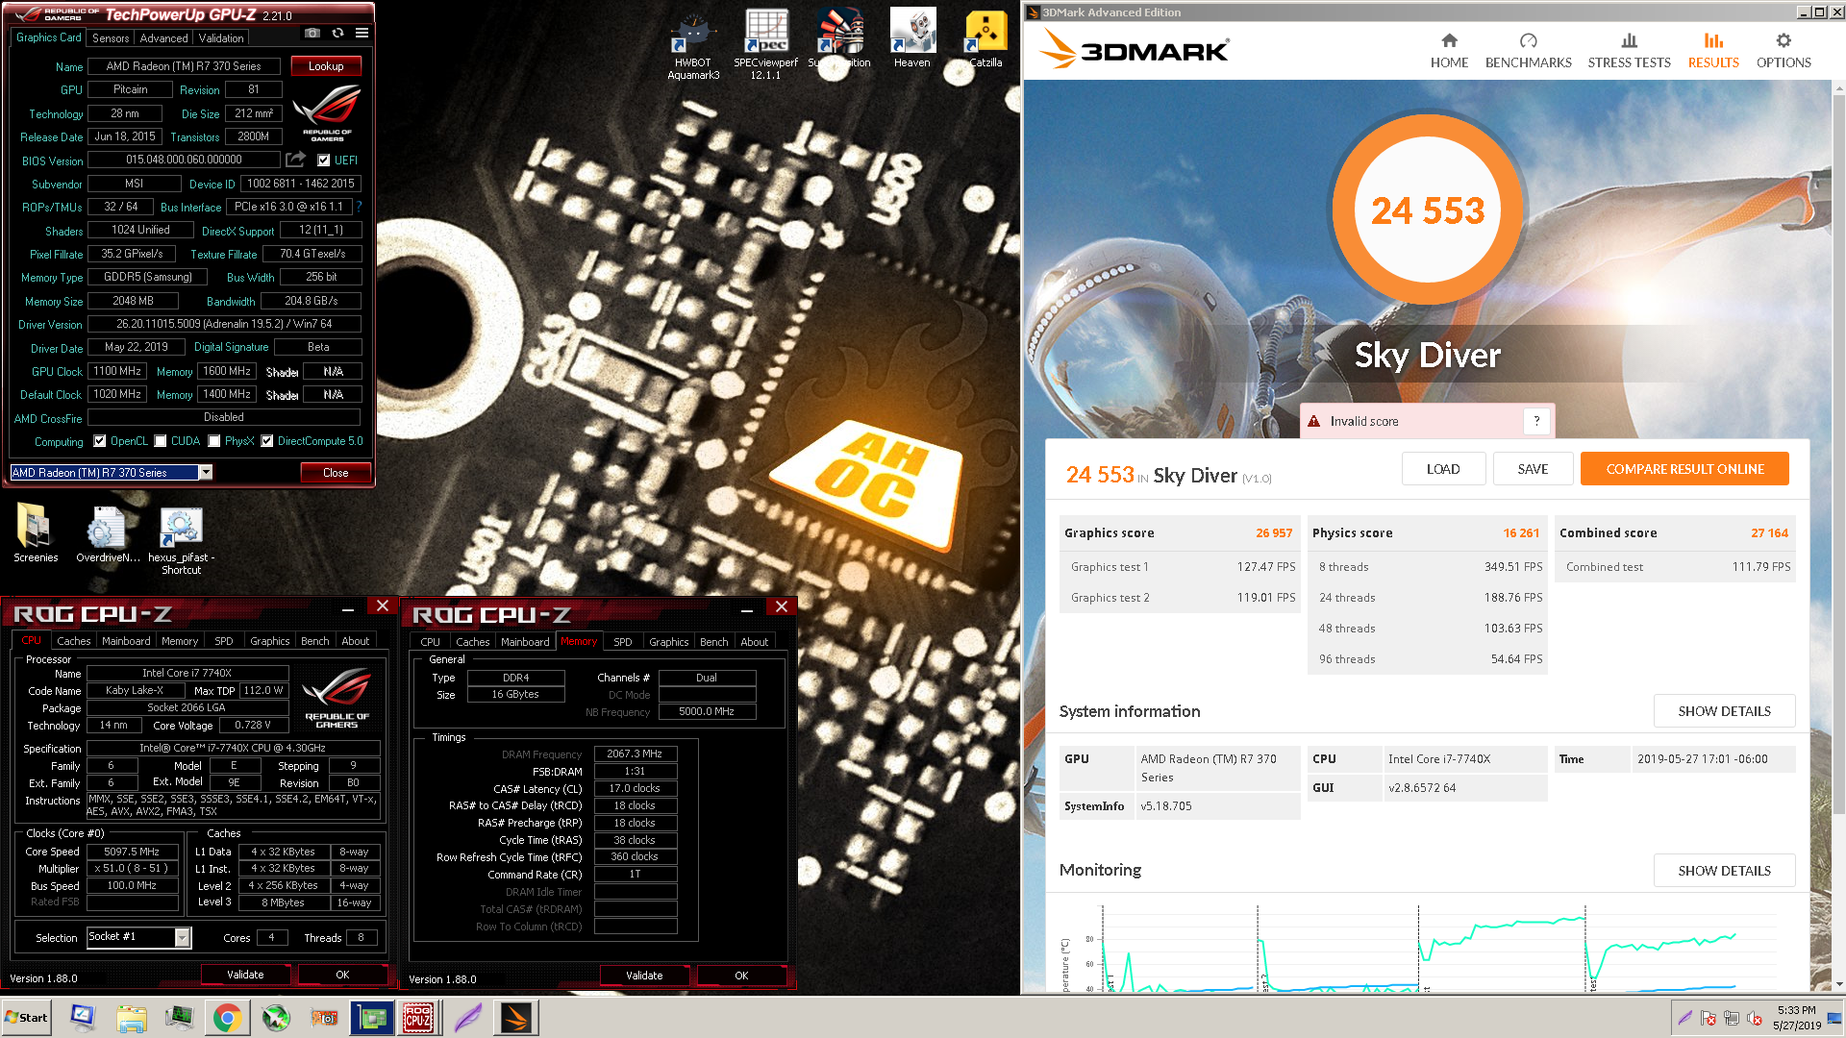
Task: Click the Bus Interface question mark icon
Action: click(360, 207)
